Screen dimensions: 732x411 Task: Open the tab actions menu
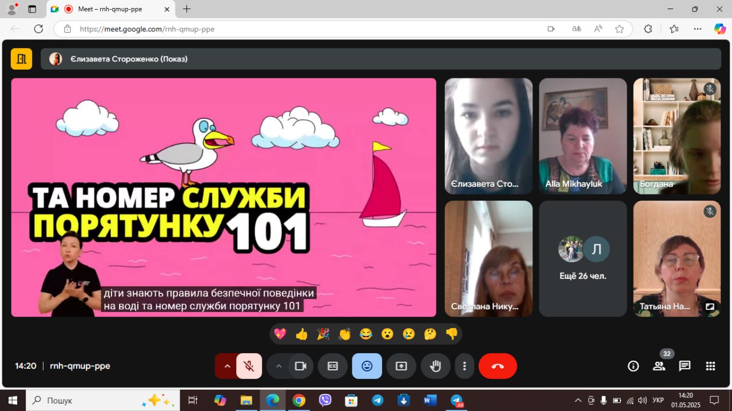(x=32, y=9)
